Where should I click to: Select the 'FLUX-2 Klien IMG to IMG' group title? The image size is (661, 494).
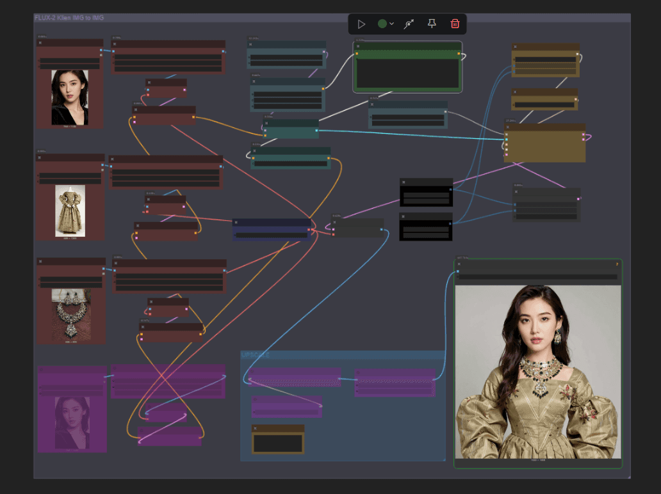pyautogui.click(x=69, y=18)
